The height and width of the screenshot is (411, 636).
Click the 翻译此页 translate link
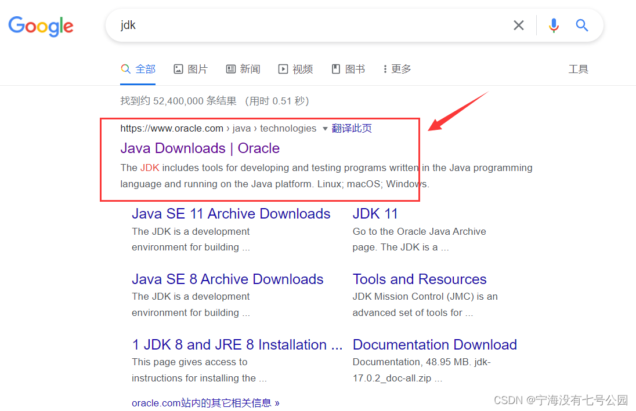pos(352,129)
